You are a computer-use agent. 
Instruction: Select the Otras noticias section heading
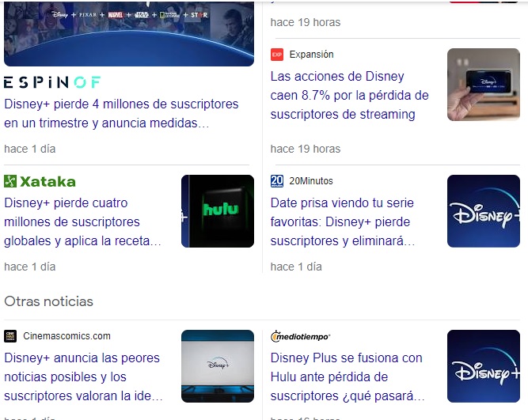pyautogui.click(x=48, y=301)
